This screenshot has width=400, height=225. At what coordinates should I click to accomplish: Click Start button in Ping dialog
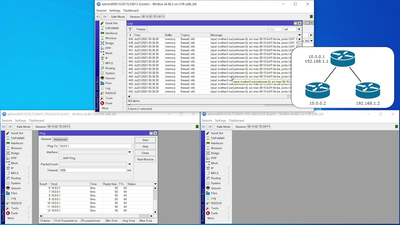(x=145, y=140)
